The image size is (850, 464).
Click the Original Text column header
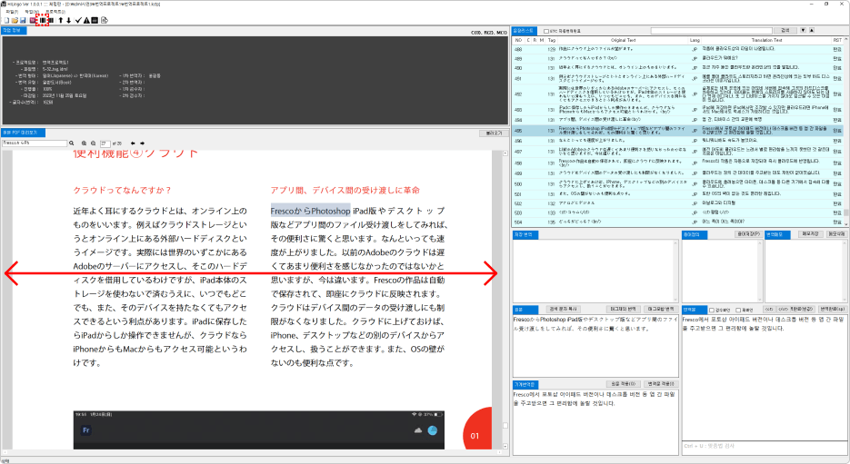tap(623, 40)
